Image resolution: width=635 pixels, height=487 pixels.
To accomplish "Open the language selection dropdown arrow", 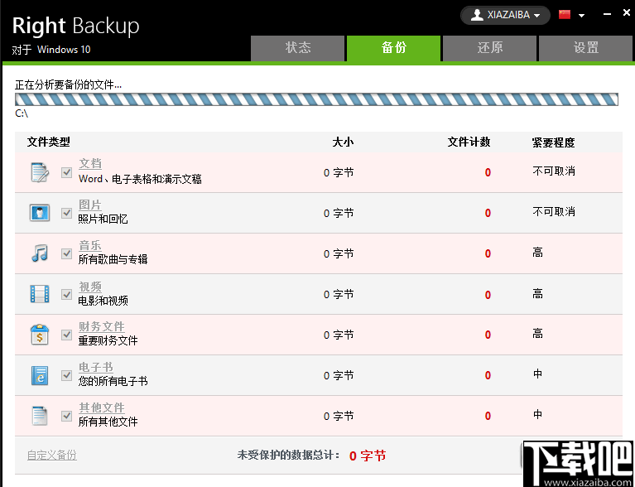I will pyautogui.click(x=581, y=16).
